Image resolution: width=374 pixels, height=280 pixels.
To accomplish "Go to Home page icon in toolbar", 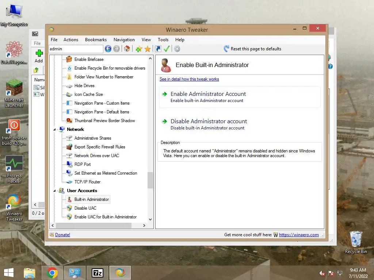I will click(x=127, y=49).
